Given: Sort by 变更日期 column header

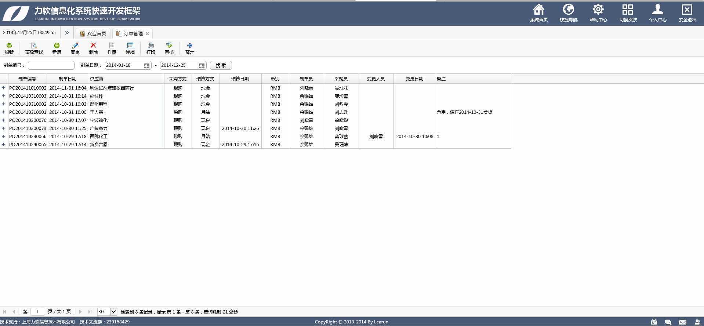Looking at the screenshot, I should 415,79.
